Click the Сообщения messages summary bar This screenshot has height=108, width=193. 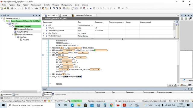pyautogui.click(x=26, y=98)
